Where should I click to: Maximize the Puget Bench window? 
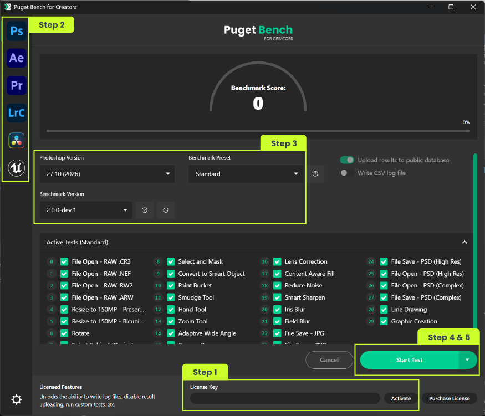click(x=451, y=7)
